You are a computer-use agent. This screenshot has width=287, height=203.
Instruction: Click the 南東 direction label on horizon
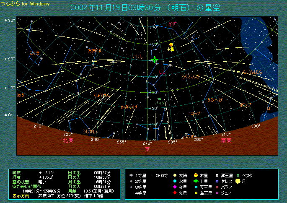coord(226,140)
